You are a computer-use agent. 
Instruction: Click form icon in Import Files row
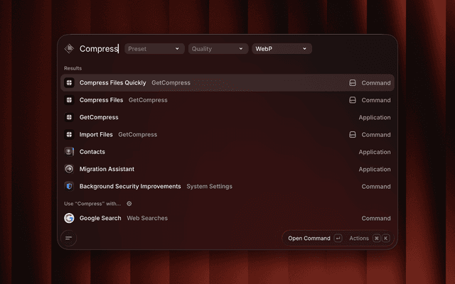click(353, 134)
